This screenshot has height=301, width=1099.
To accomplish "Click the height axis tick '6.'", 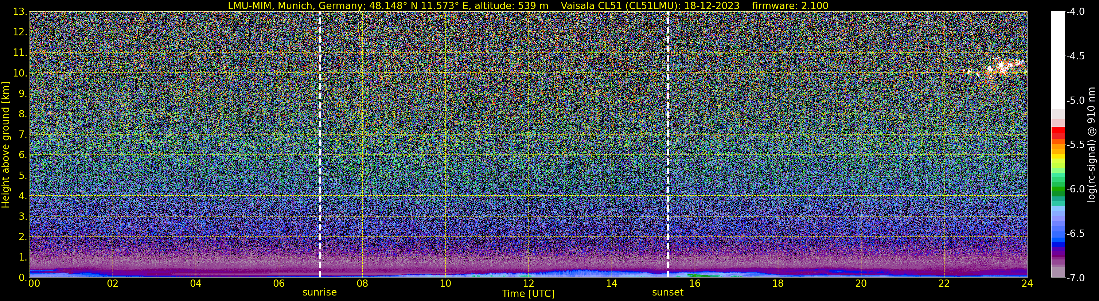I will (23, 155).
